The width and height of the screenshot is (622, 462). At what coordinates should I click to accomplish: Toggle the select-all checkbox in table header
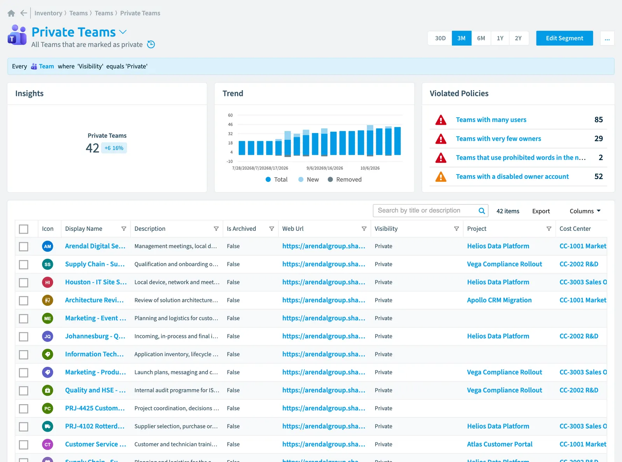24,229
